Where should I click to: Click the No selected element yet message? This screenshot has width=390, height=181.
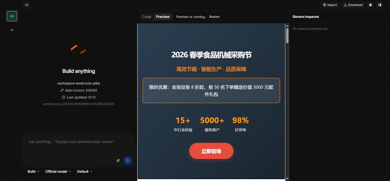click(x=311, y=29)
